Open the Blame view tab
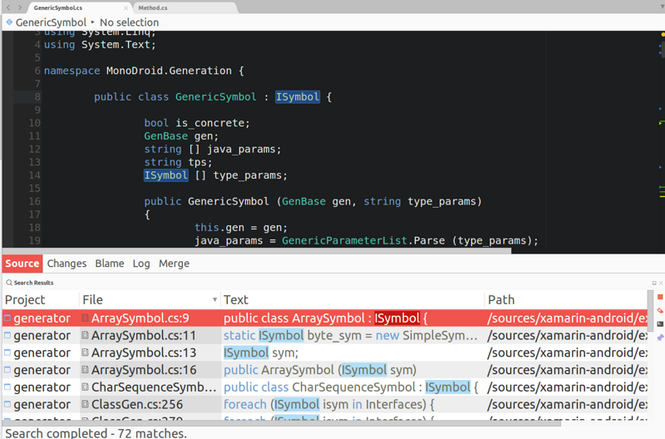This screenshot has height=439, width=665. pyautogui.click(x=110, y=264)
